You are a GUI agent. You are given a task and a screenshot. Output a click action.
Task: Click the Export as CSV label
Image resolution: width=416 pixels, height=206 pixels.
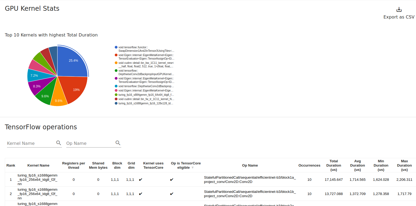point(399,17)
